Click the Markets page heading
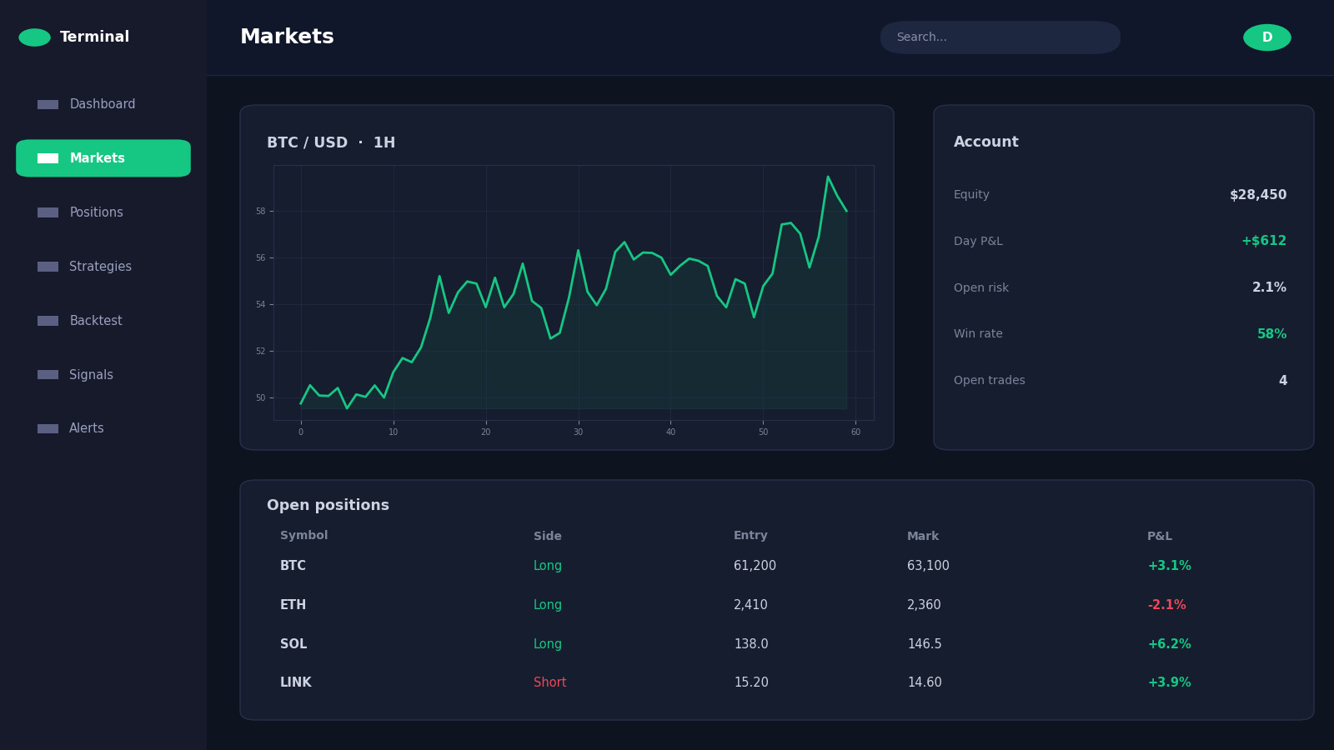The width and height of the screenshot is (1334, 750). tap(287, 37)
